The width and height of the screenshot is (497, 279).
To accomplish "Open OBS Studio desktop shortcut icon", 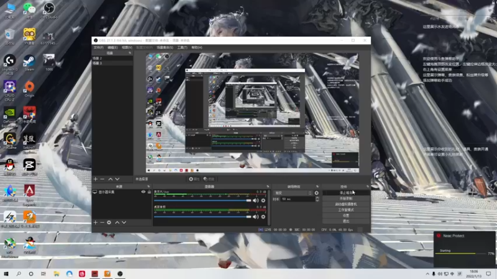I will pos(49,10).
